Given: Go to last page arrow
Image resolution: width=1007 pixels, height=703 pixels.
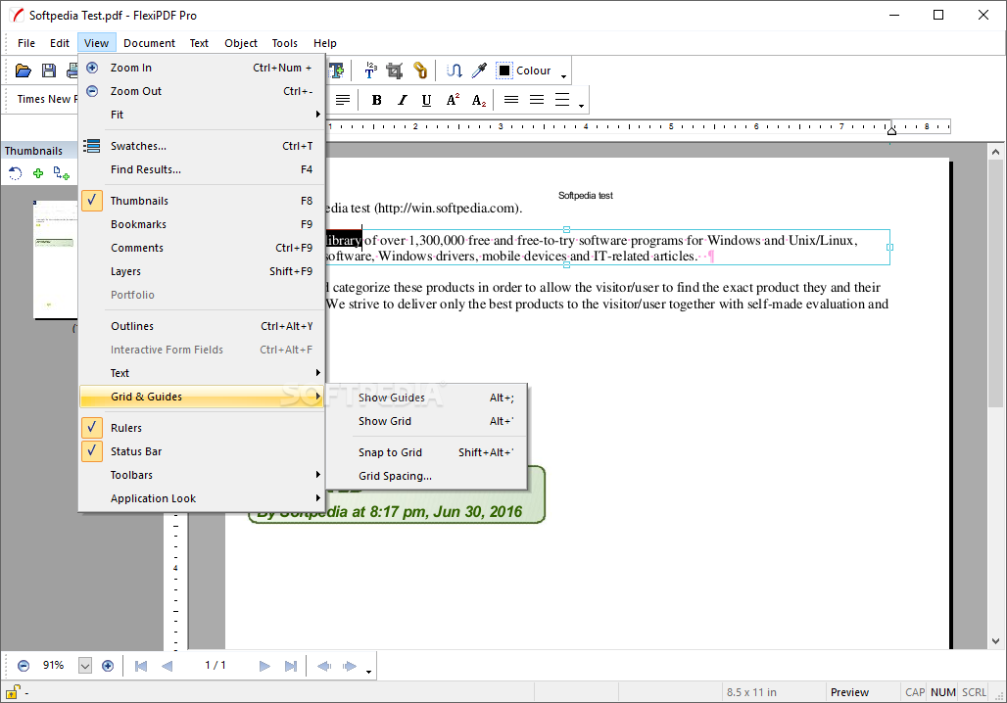Looking at the screenshot, I should pos(290,666).
